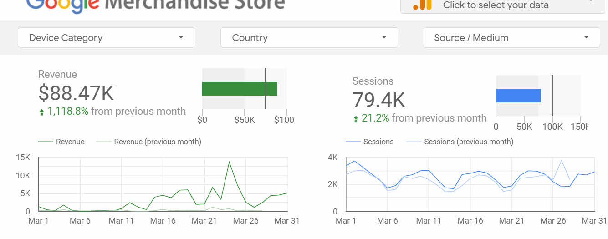Select the $88.47K Revenue scorecard value
This screenshot has width=608, height=239.
pyautogui.click(x=76, y=93)
